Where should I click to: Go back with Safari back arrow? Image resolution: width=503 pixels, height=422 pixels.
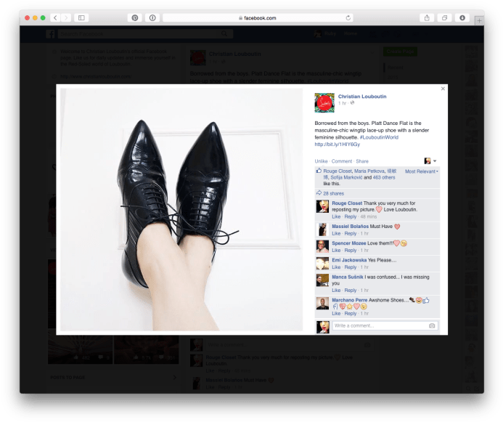pos(55,17)
